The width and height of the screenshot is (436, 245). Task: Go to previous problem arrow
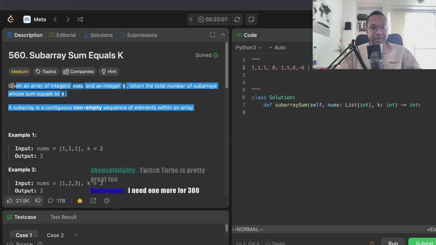point(55,19)
